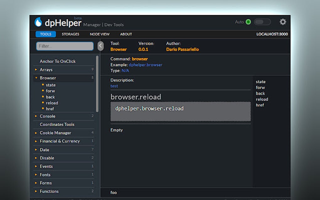Select "forw" in the right-side list
Image resolution: width=320 pixels, height=200 pixels.
pyautogui.click(x=261, y=87)
